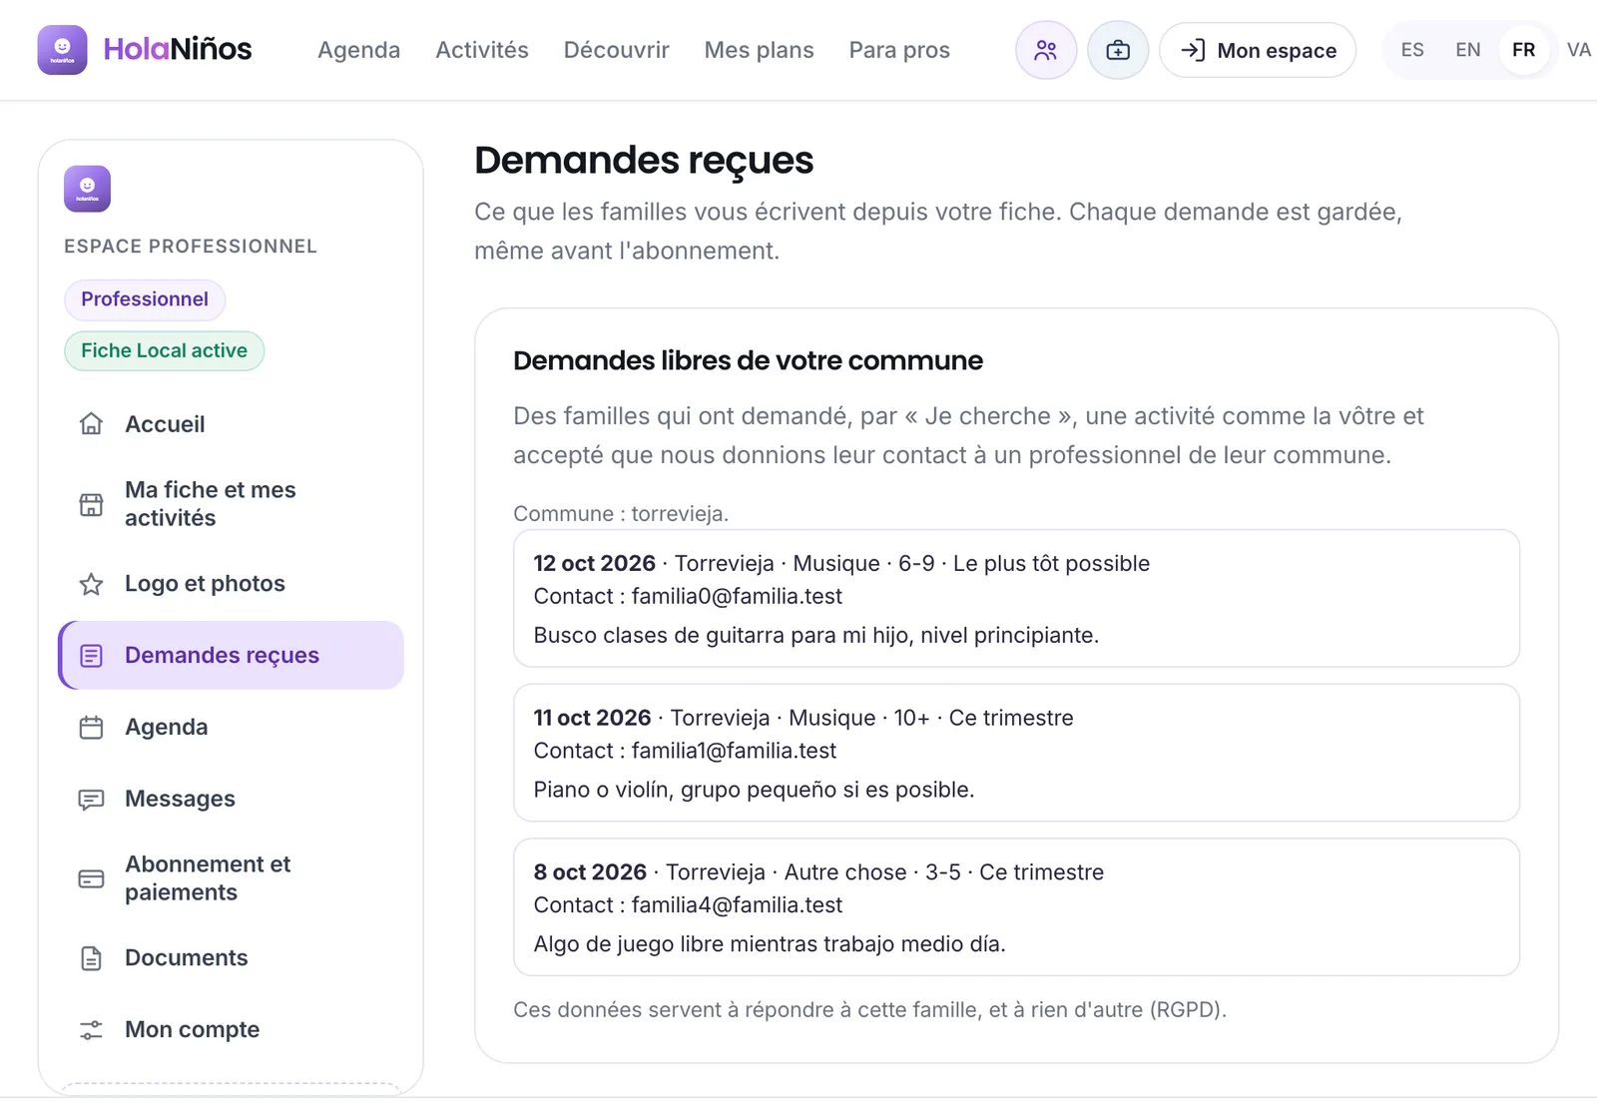Click the calendar icon in sidebar Agenda
The height and width of the screenshot is (1120, 1597).
pos(91,728)
